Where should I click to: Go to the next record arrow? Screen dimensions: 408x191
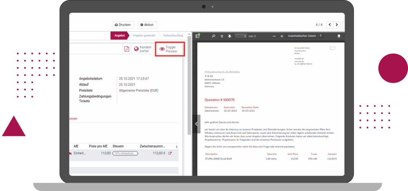coord(337,25)
